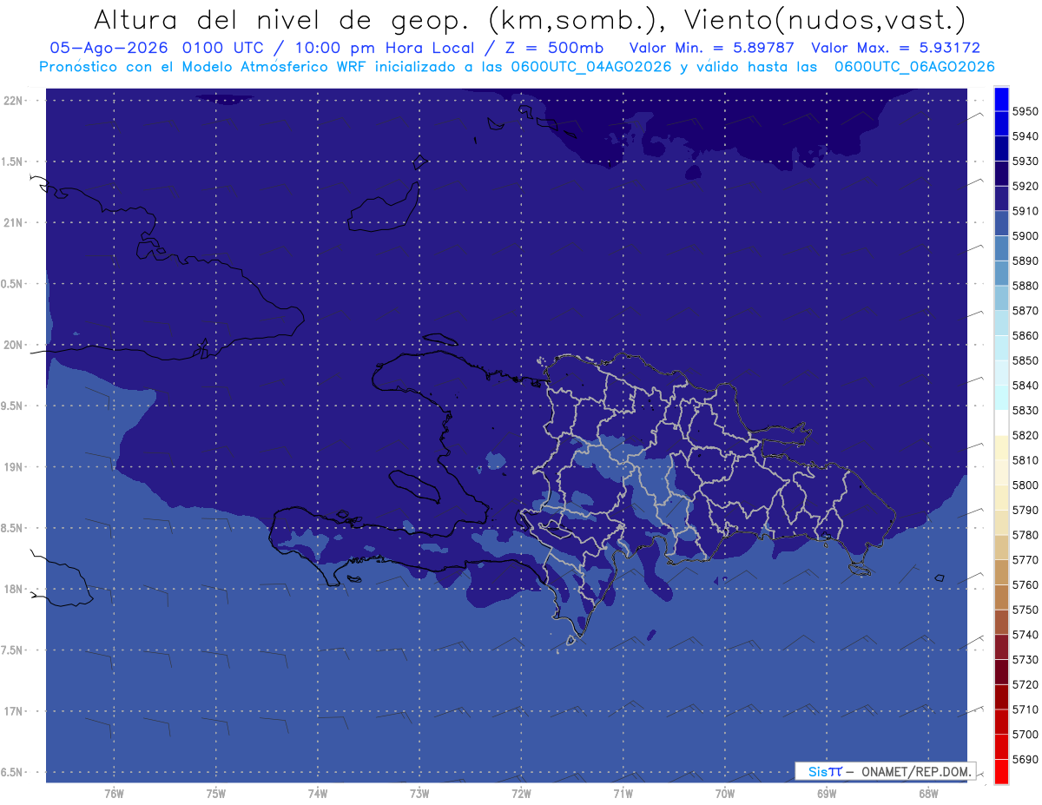
Task: Click the 20N latitude label
Action: point(13,345)
